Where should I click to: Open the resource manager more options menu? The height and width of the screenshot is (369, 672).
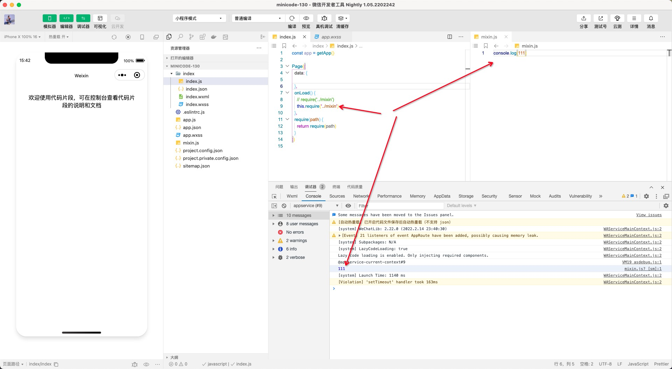259,48
